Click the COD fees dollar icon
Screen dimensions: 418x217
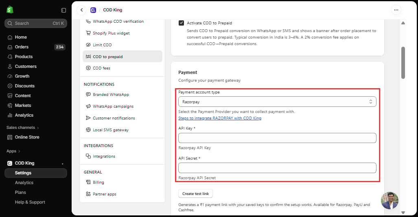click(x=88, y=68)
